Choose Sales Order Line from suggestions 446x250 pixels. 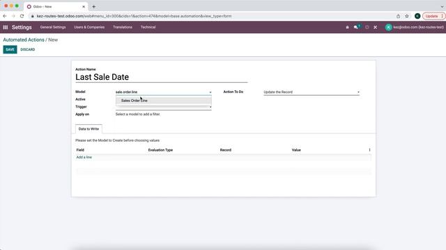[164, 101]
